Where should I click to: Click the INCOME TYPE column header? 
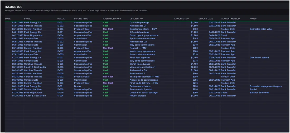coord(81,19)
